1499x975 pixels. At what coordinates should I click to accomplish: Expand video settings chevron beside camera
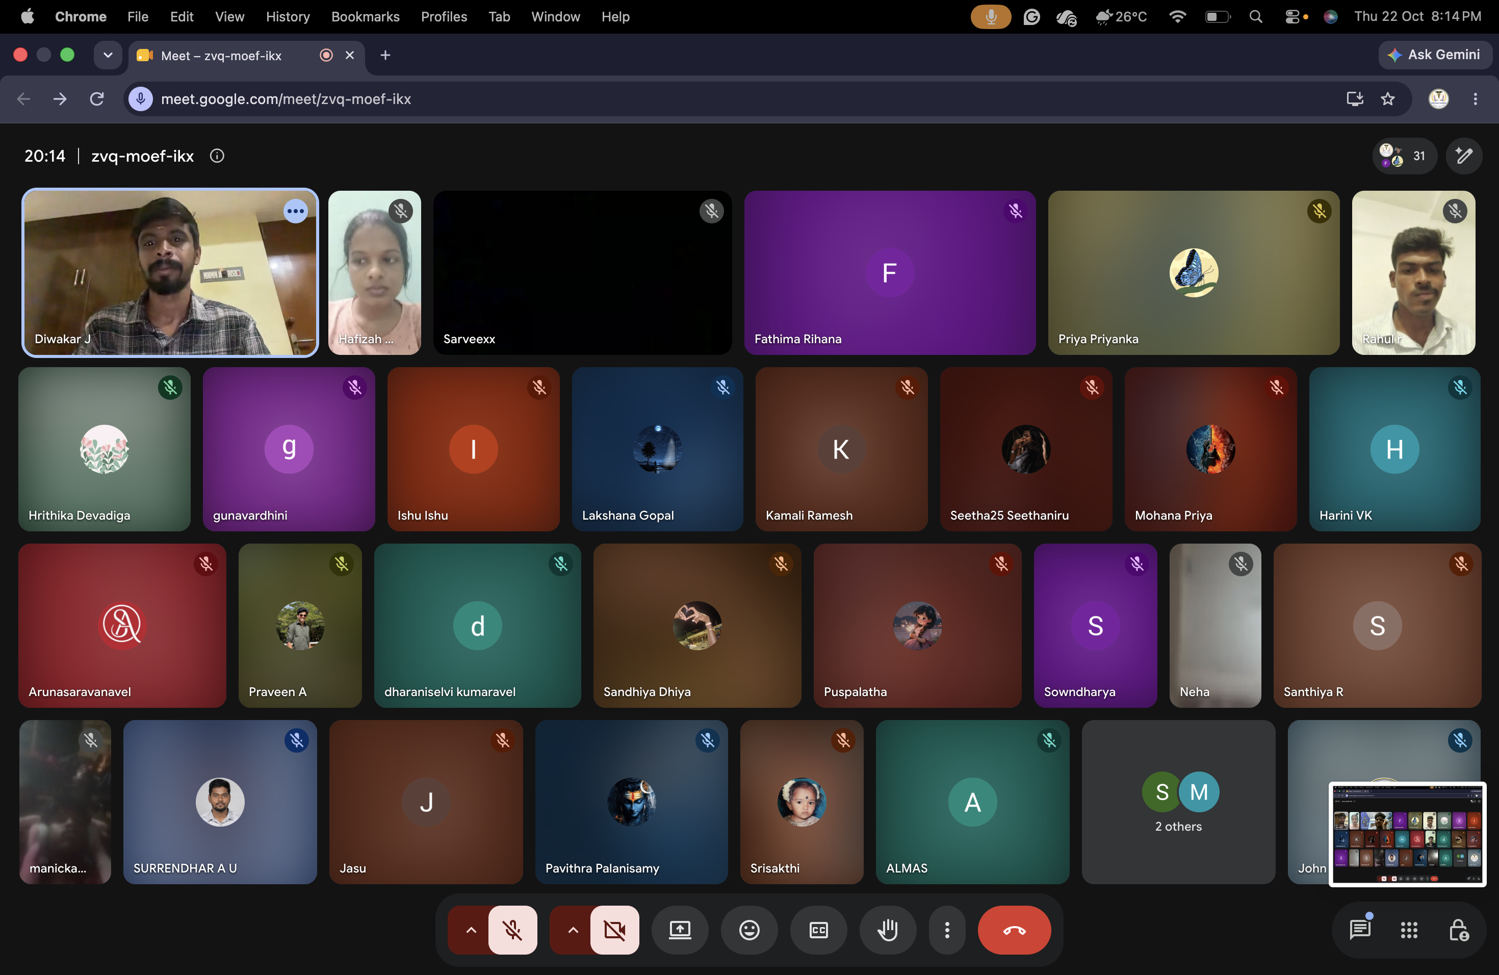pos(572,930)
